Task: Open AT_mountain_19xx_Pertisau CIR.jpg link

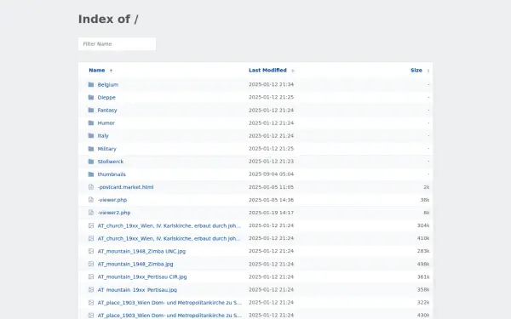Action: coord(142,276)
